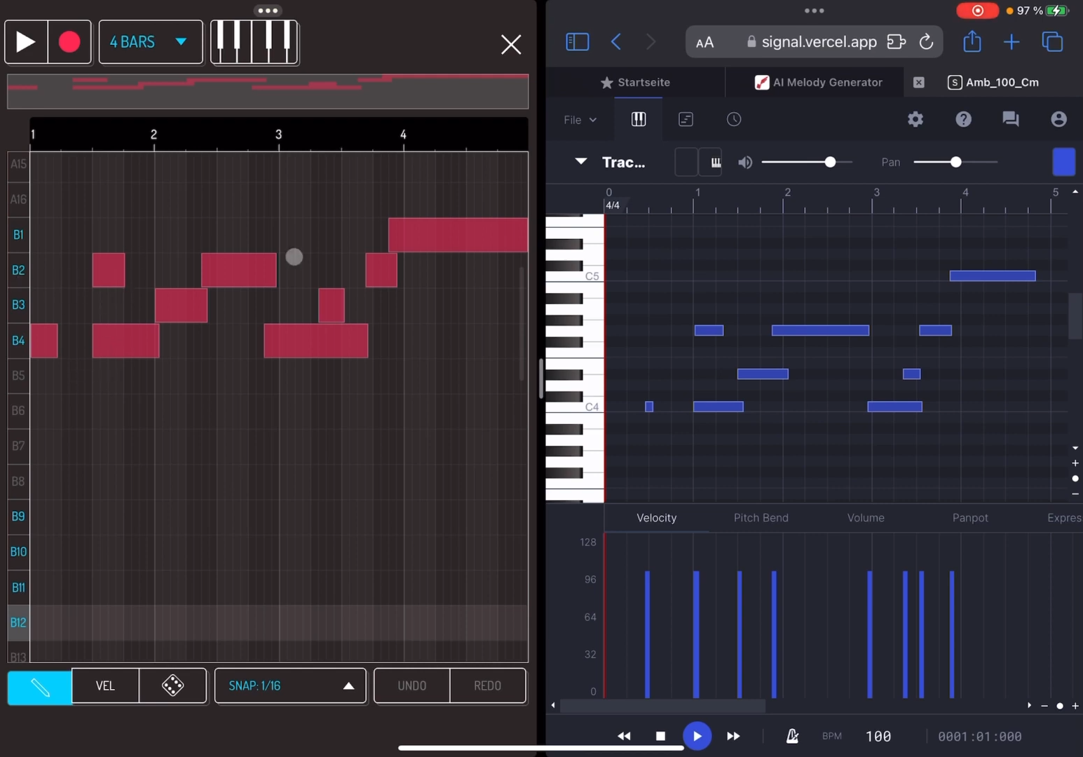Open the 4 BARS length dropdown
Image resolution: width=1083 pixels, height=757 pixels.
point(150,42)
